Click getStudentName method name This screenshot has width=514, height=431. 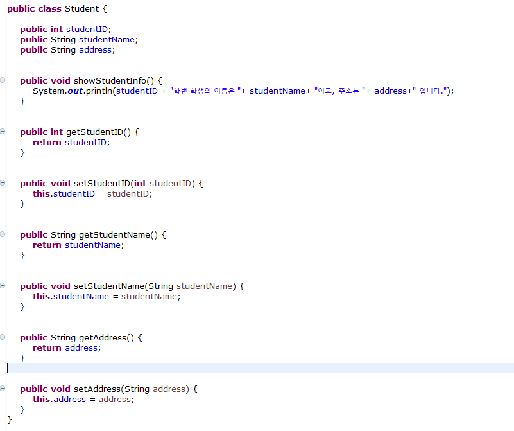(114, 235)
